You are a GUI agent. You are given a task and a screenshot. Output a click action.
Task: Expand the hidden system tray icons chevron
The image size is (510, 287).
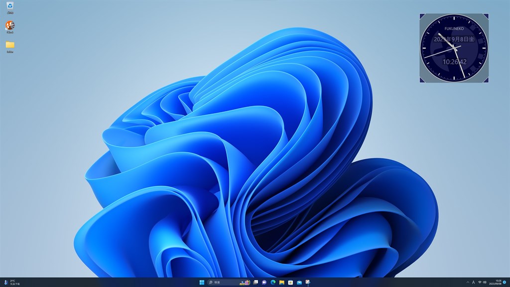468,282
